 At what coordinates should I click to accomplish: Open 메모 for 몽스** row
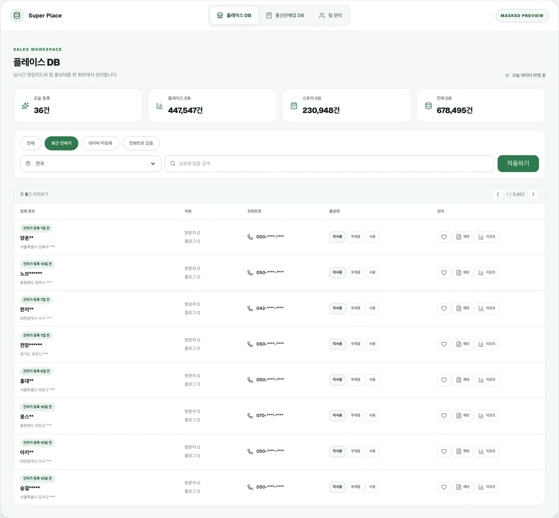(463, 416)
